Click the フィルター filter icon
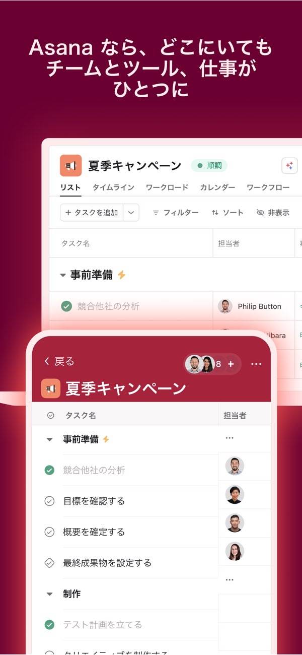302x655 pixels. pyautogui.click(x=156, y=213)
